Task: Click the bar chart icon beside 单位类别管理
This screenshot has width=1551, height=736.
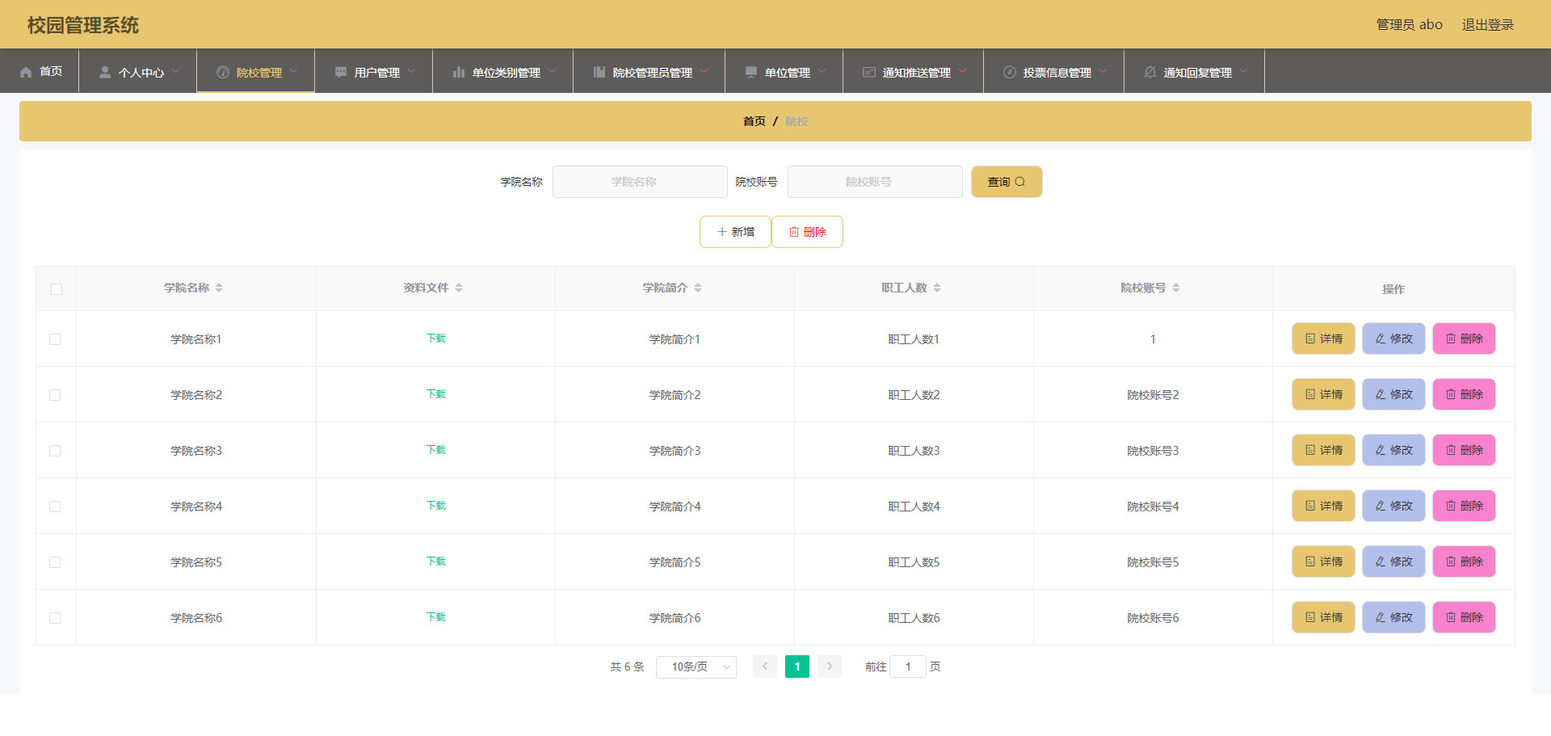Action: tap(459, 72)
